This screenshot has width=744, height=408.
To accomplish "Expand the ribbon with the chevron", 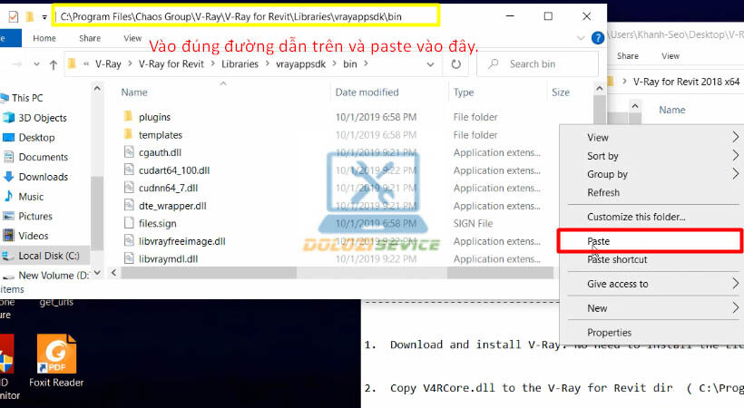I will click(x=580, y=38).
